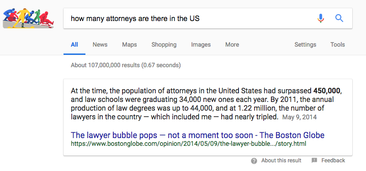
Task: Switch to the News tab
Action: tap(100, 45)
